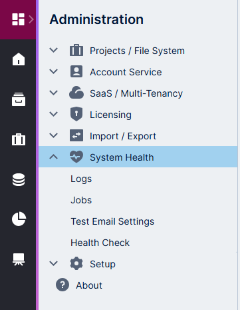Open Test Email Settings
The height and width of the screenshot is (310, 240).
pyautogui.click(x=112, y=221)
